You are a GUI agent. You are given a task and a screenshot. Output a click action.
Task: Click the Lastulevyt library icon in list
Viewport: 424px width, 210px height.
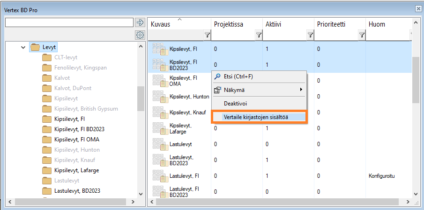tap(159, 144)
